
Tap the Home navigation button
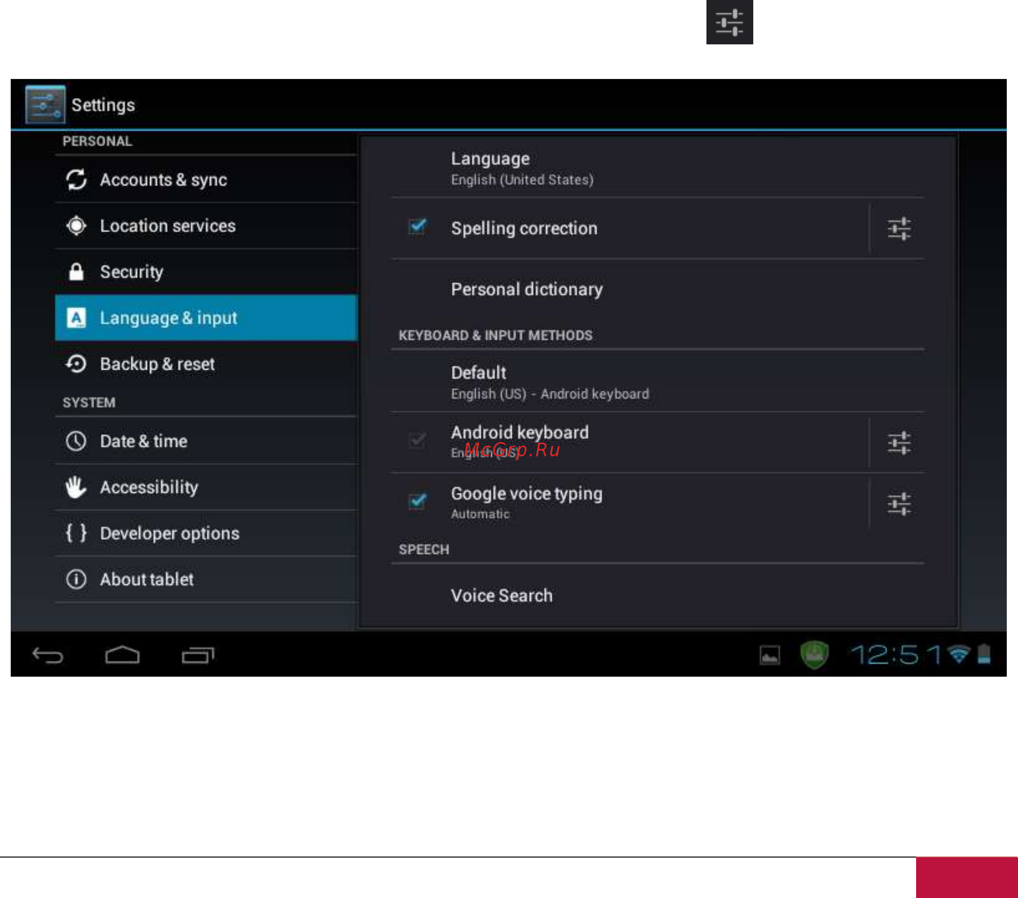[x=122, y=655]
